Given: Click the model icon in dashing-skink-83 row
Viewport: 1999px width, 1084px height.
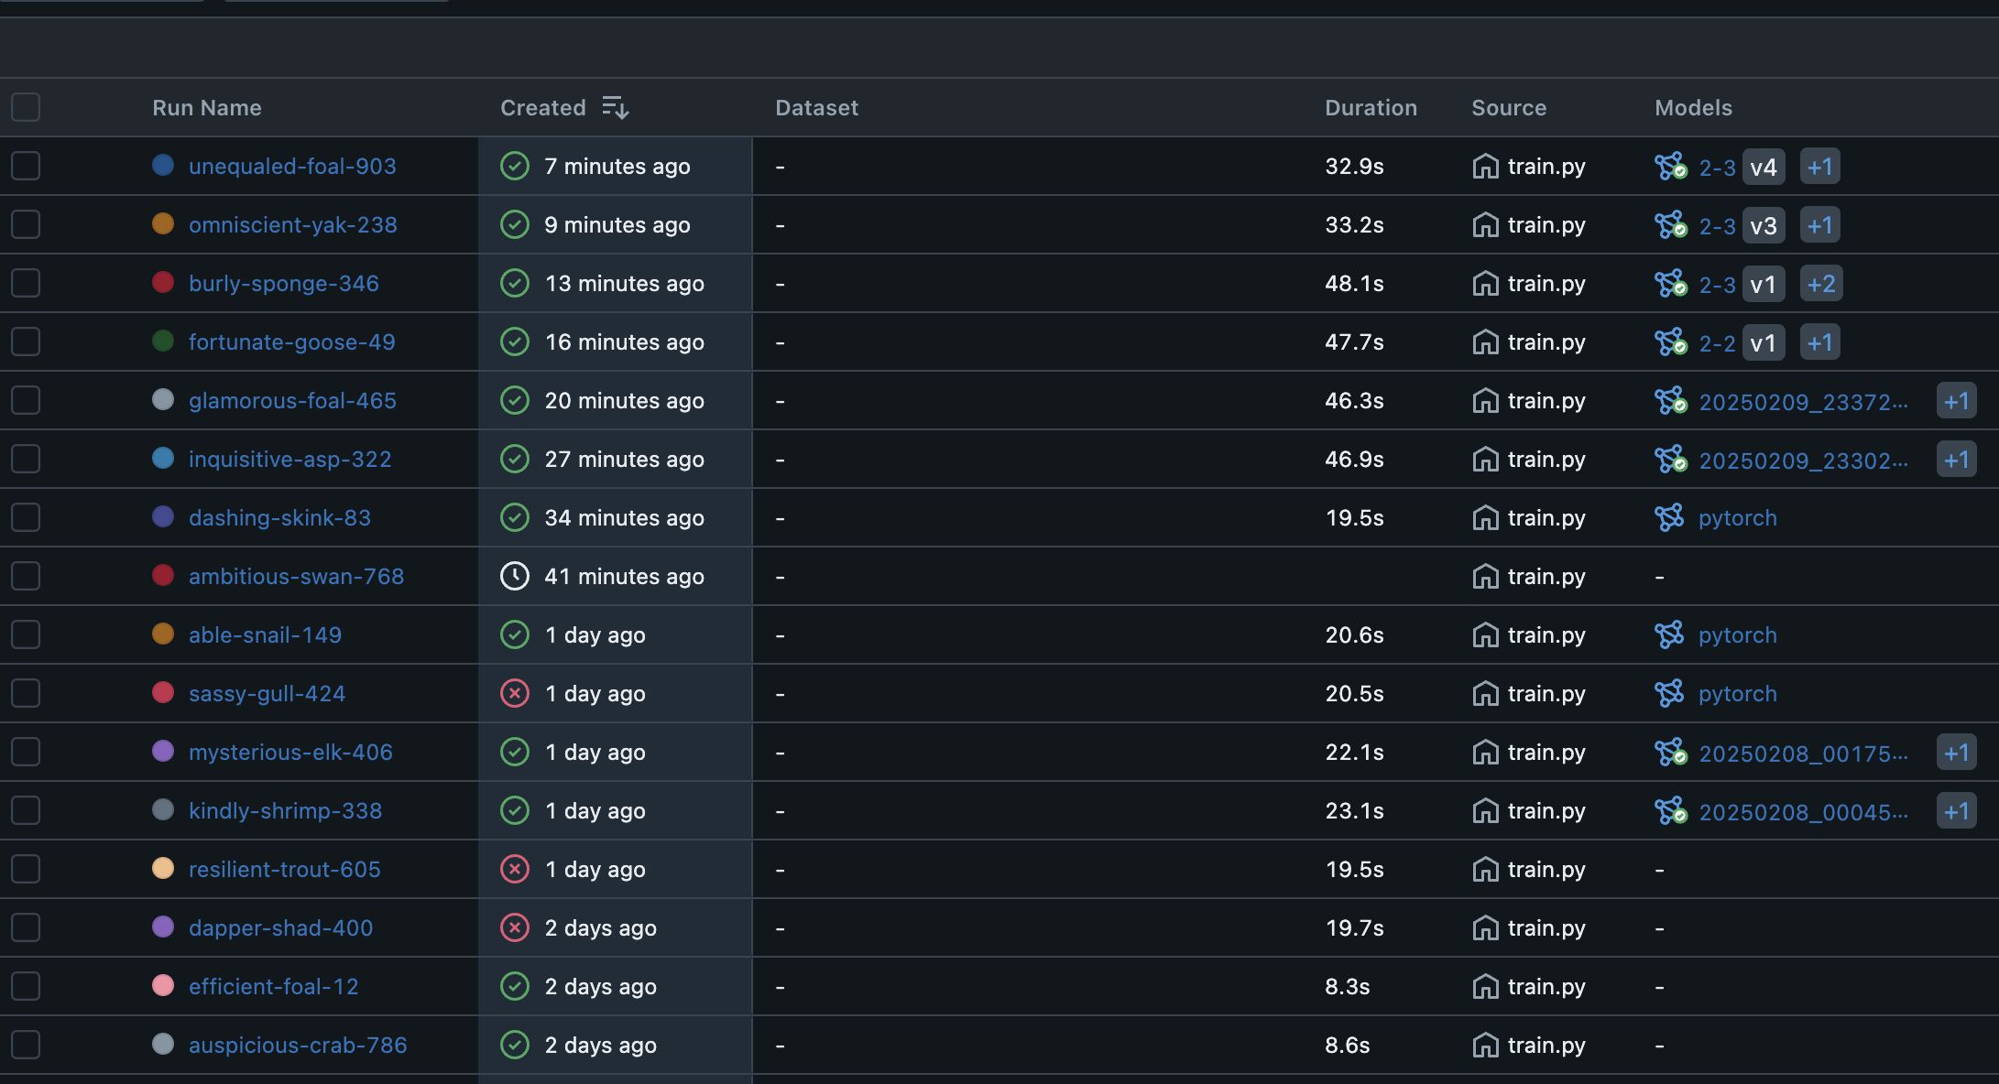Looking at the screenshot, I should coord(1669,518).
